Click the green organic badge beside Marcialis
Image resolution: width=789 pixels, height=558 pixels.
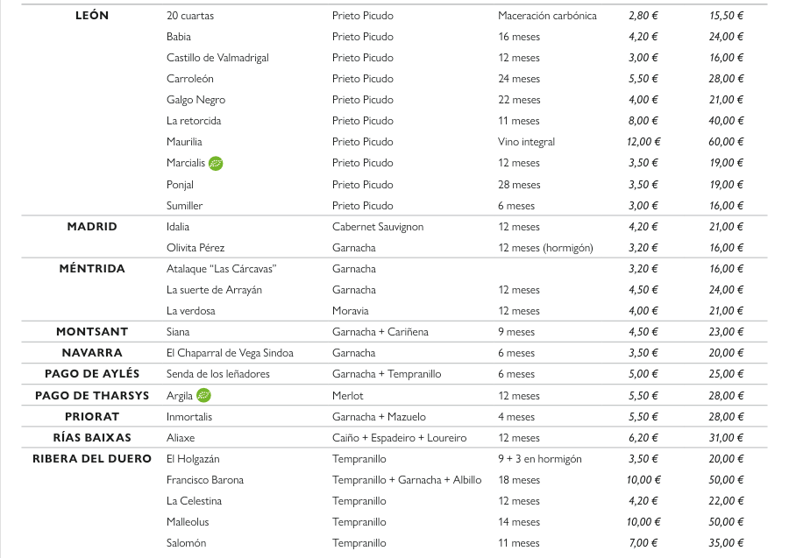[x=216, y=163]
